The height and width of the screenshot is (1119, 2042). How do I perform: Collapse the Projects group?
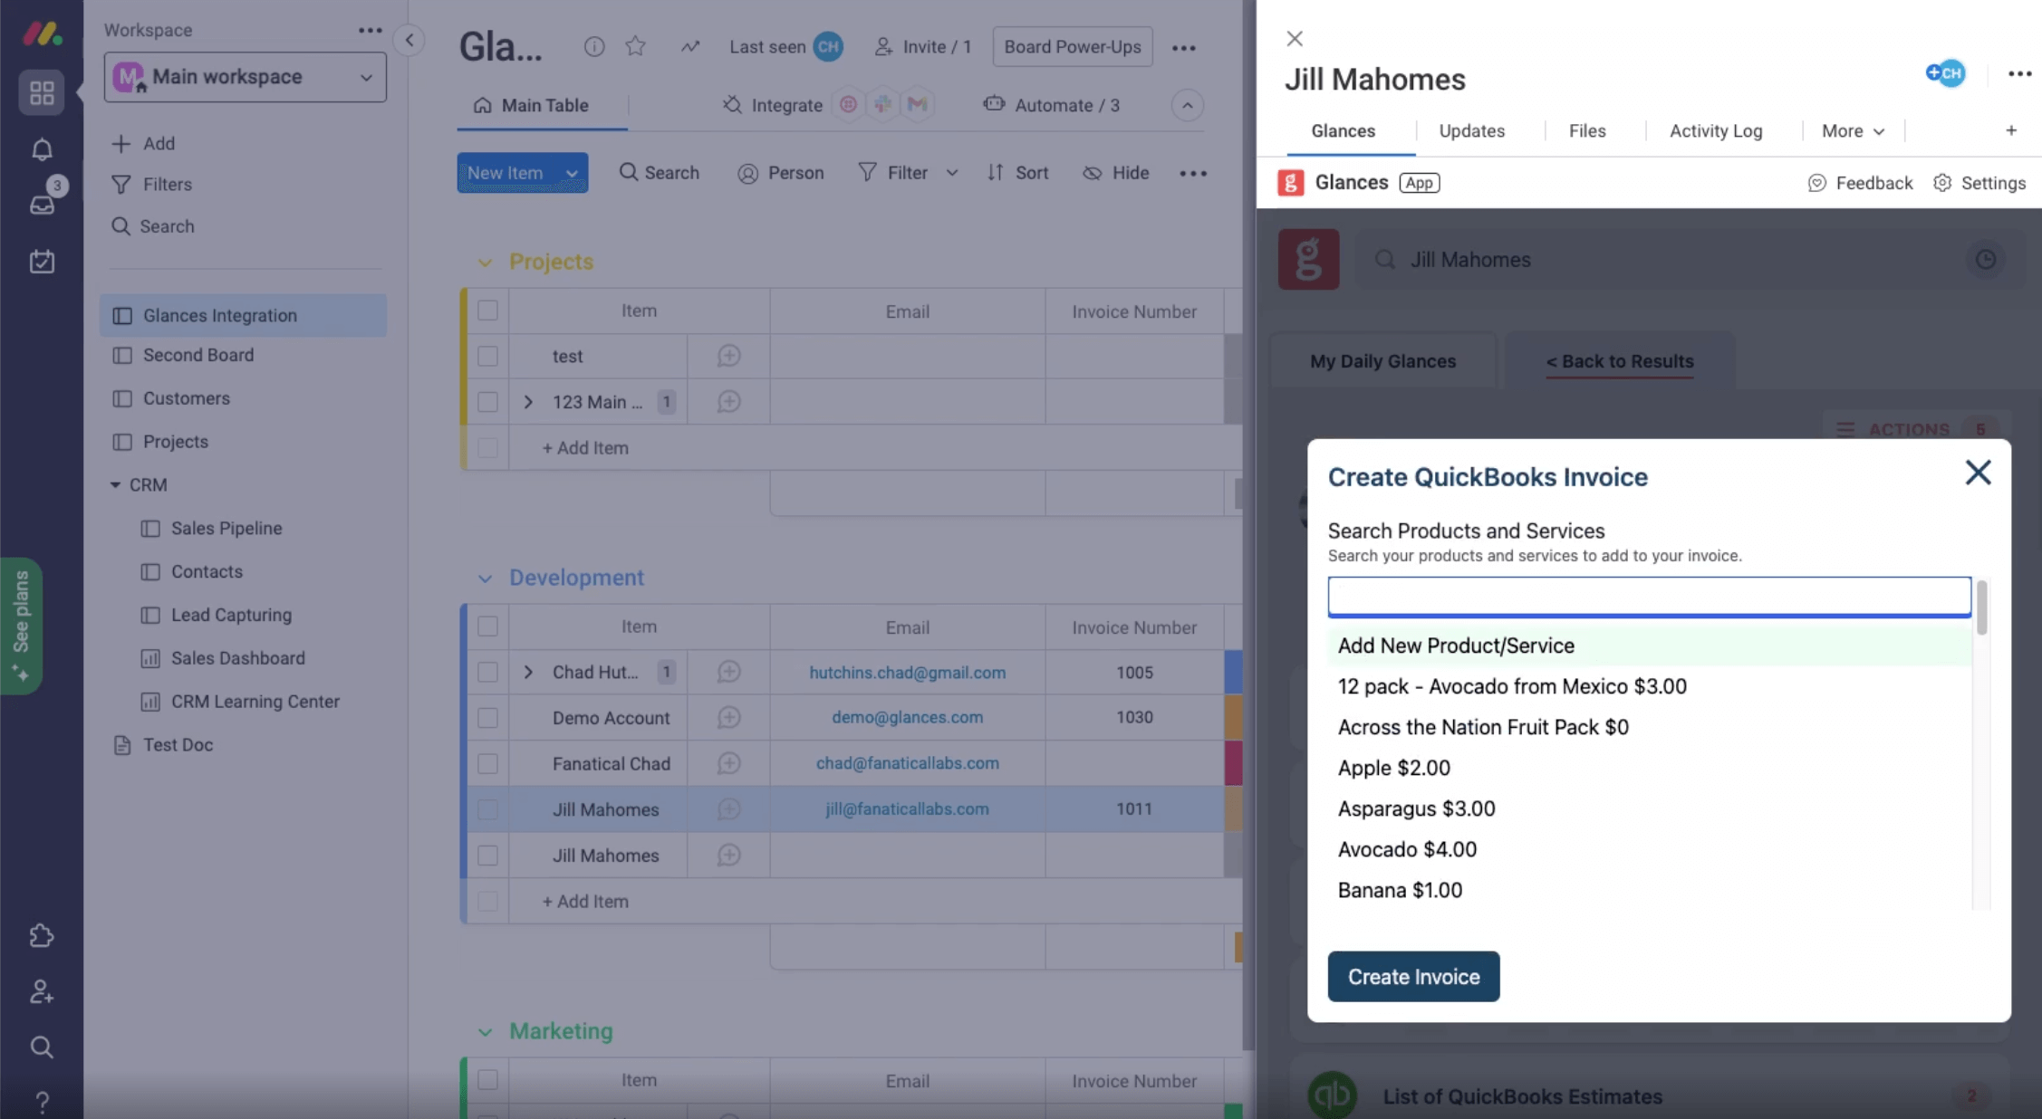pyautogui.click(x=485, y=263)
